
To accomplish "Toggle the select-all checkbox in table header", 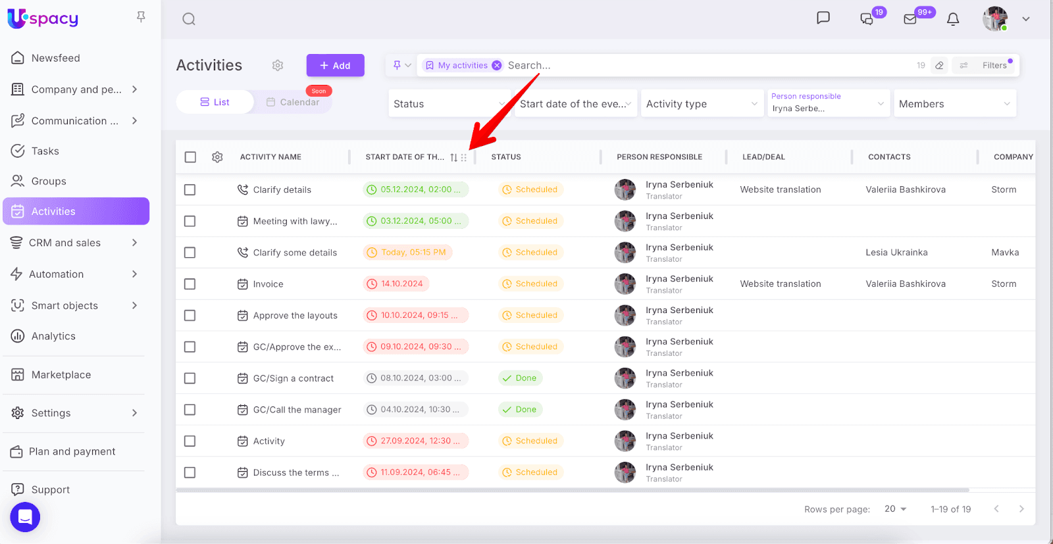I will (190, 157).
